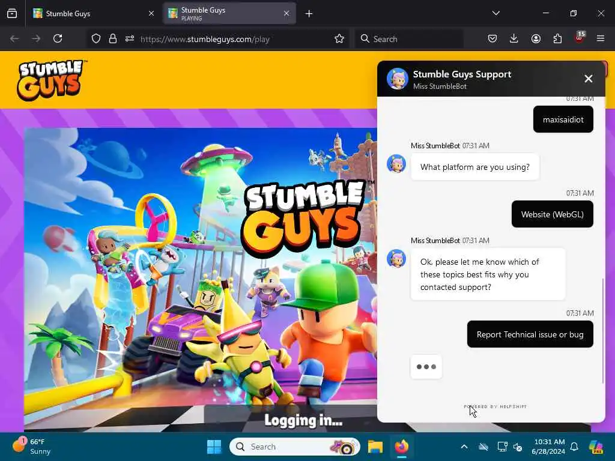
Task: Save page to Pocket
Action: 492,39
